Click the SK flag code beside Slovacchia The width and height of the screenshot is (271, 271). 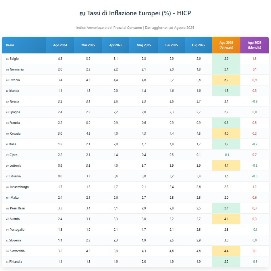[x=7, y=251]
